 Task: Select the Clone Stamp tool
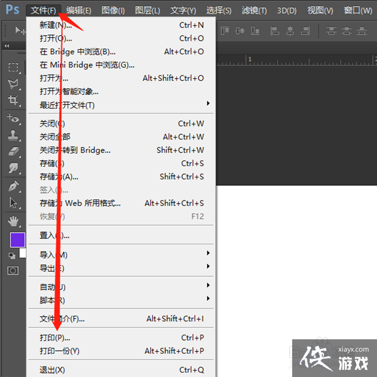click(13, 135)
